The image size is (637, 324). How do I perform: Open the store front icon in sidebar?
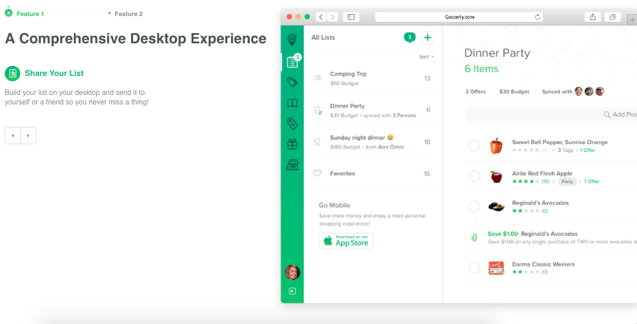(292, 164)
